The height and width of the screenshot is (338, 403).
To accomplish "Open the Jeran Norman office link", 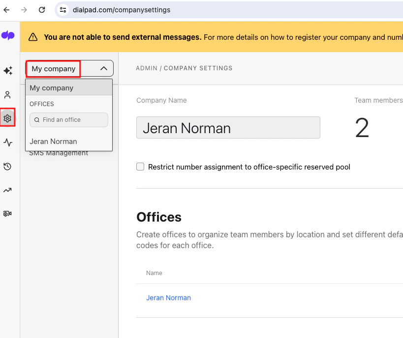I will pos(169,298).
